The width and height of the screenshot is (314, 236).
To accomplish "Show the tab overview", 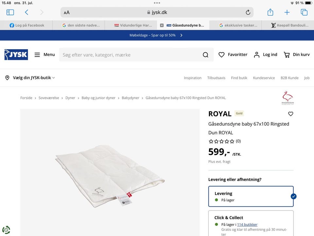I will (304, 12).
